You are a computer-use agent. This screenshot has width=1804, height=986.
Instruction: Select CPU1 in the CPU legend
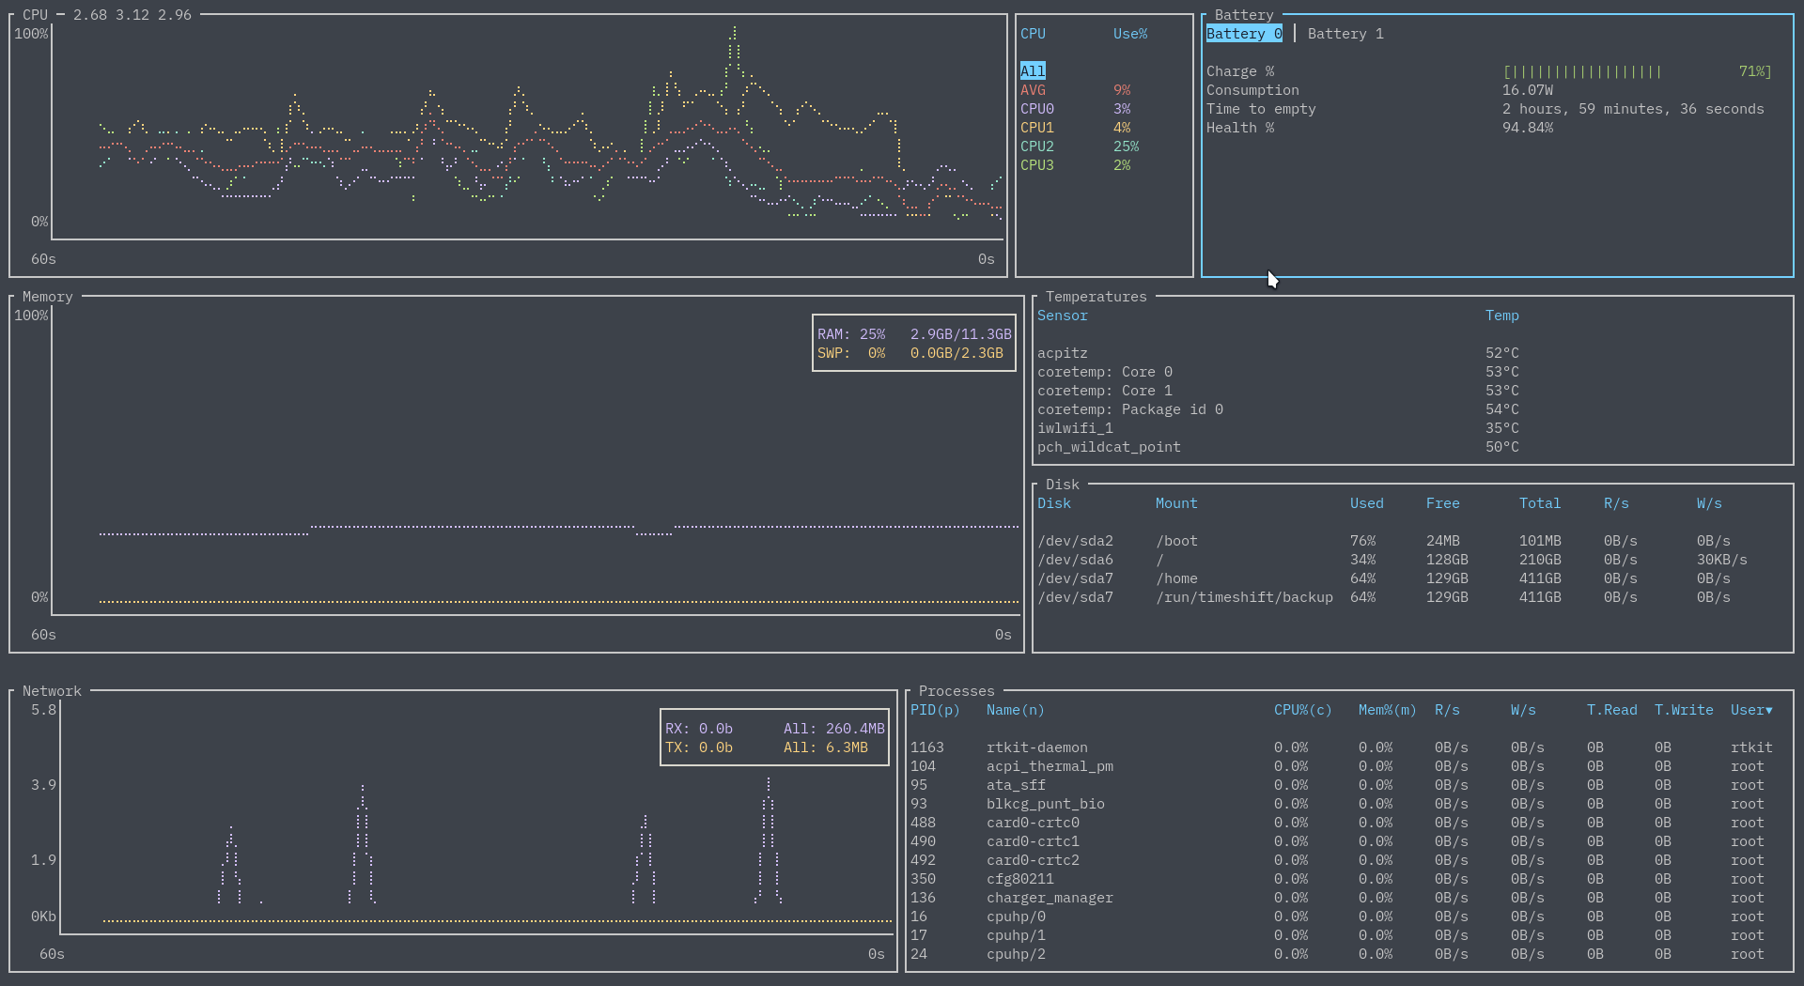(x=1076, y=128)
